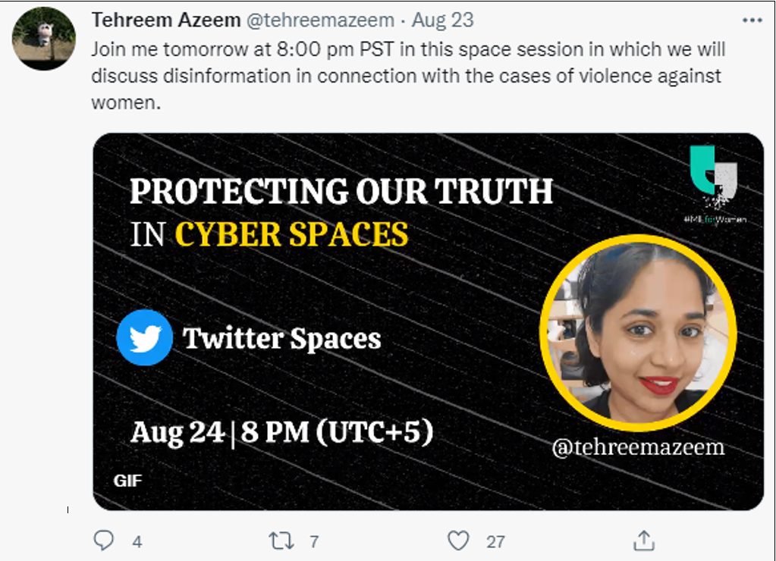
Task: Click the GIF badge on the media
Action: 127,480
